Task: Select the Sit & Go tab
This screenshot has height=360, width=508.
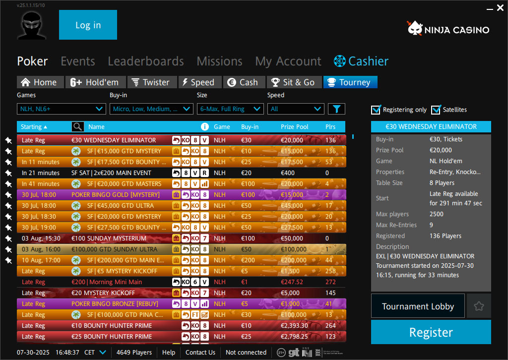Action: (x=294, y=82)
